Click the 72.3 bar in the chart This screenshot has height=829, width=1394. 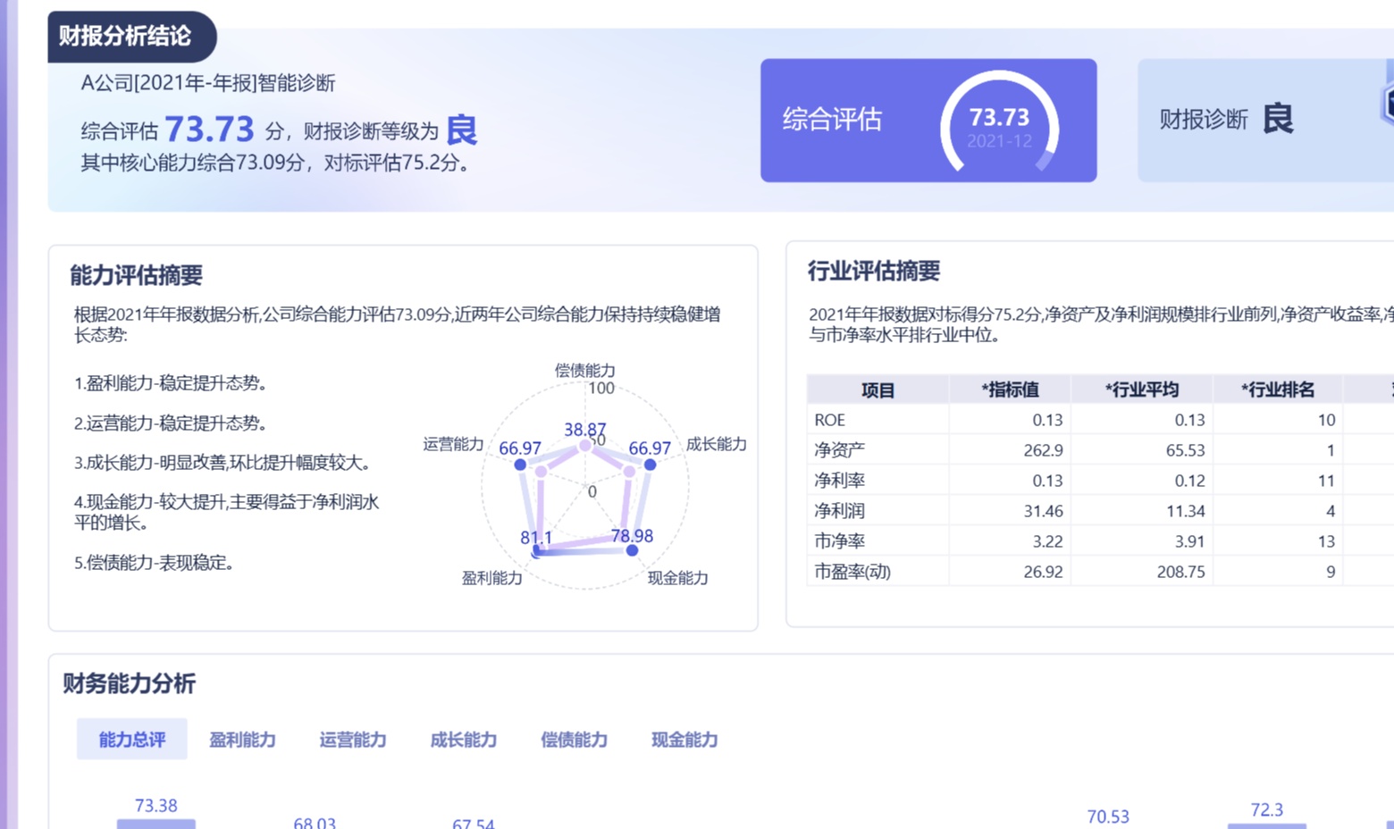tap(1266, 825)
